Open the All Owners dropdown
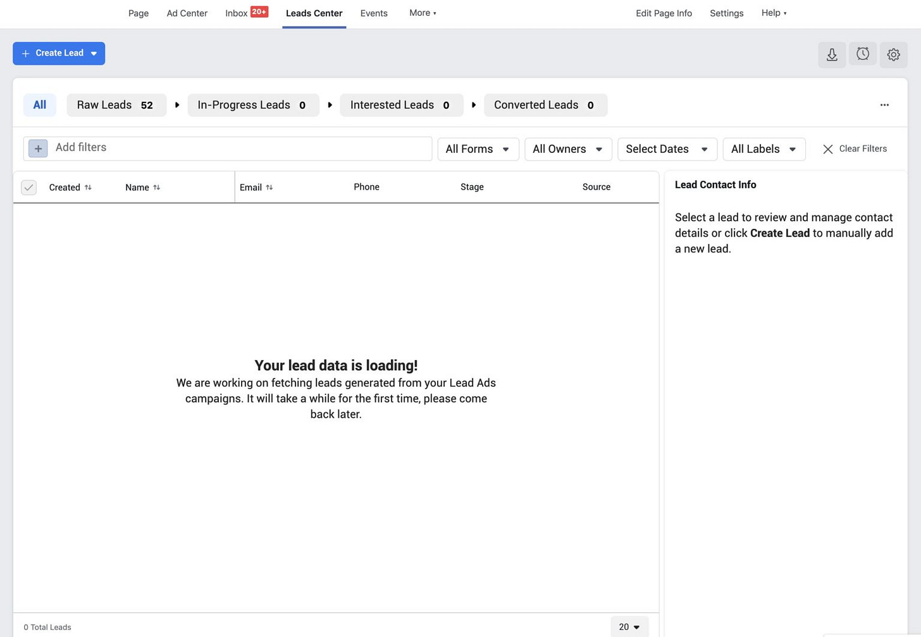The width and height of the screenshot is (921, 637). pos(567,149)
